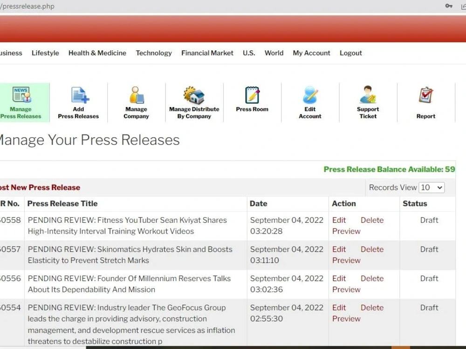
Task: Edit the Sean Kviyat press release
Action: pyautogui.click(x=339, y=220)
